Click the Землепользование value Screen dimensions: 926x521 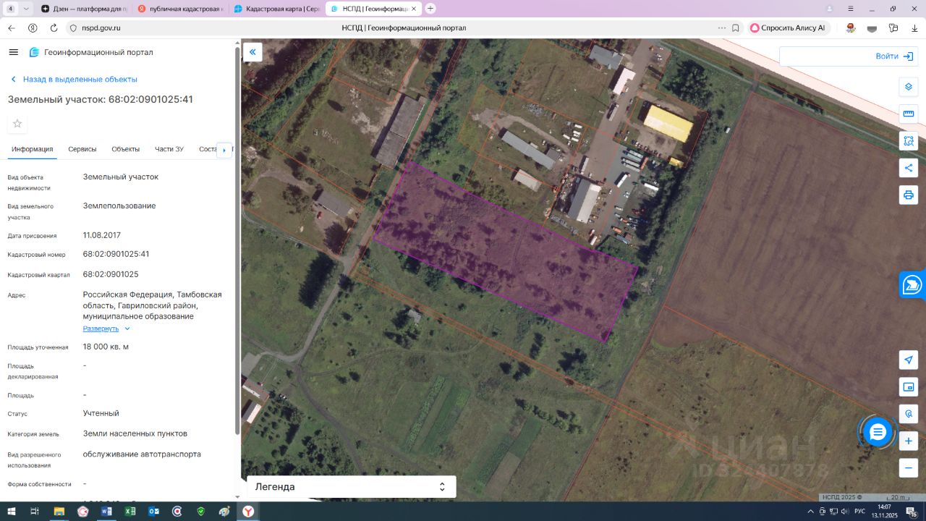click(x=119, y=206)
